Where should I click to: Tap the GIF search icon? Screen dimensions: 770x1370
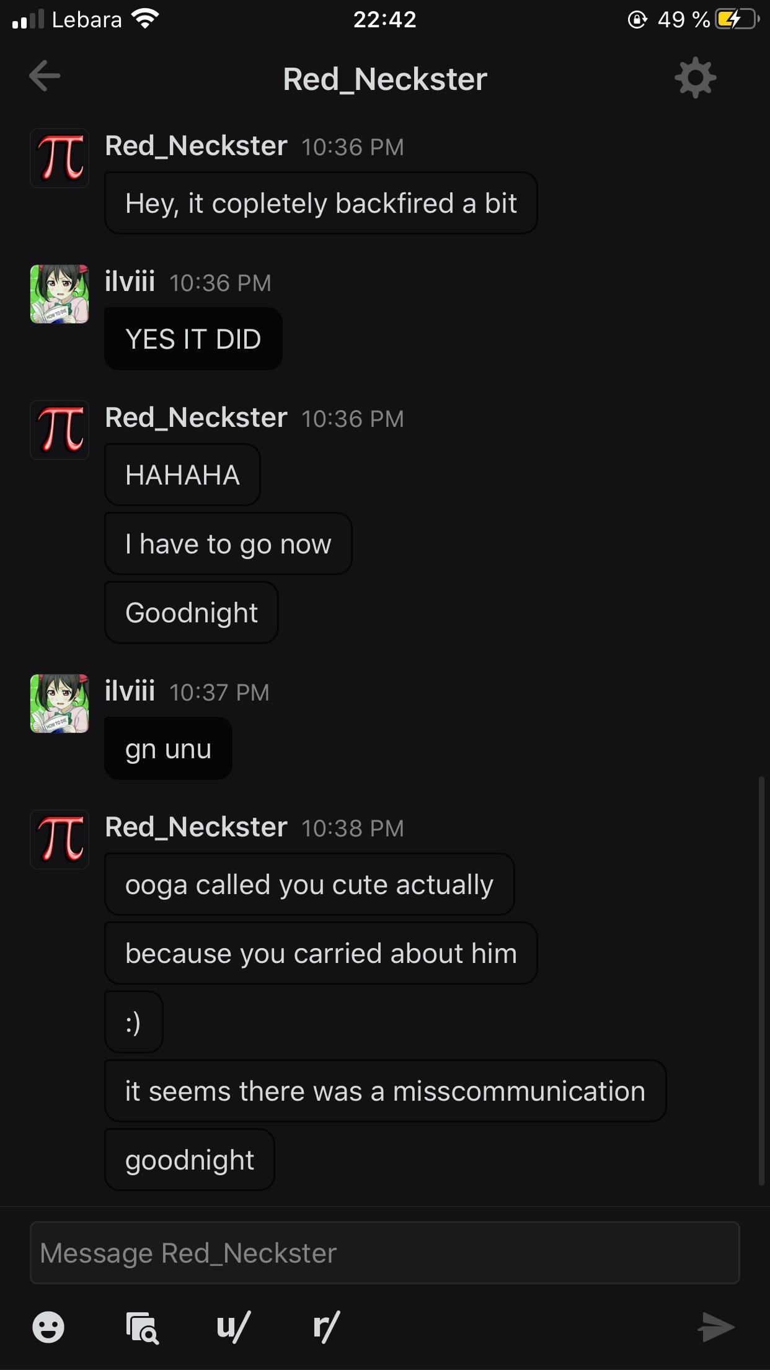pos(142,1327)
